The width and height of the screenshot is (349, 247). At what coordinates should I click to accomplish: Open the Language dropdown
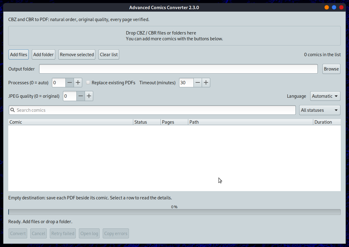pos(325,96)
